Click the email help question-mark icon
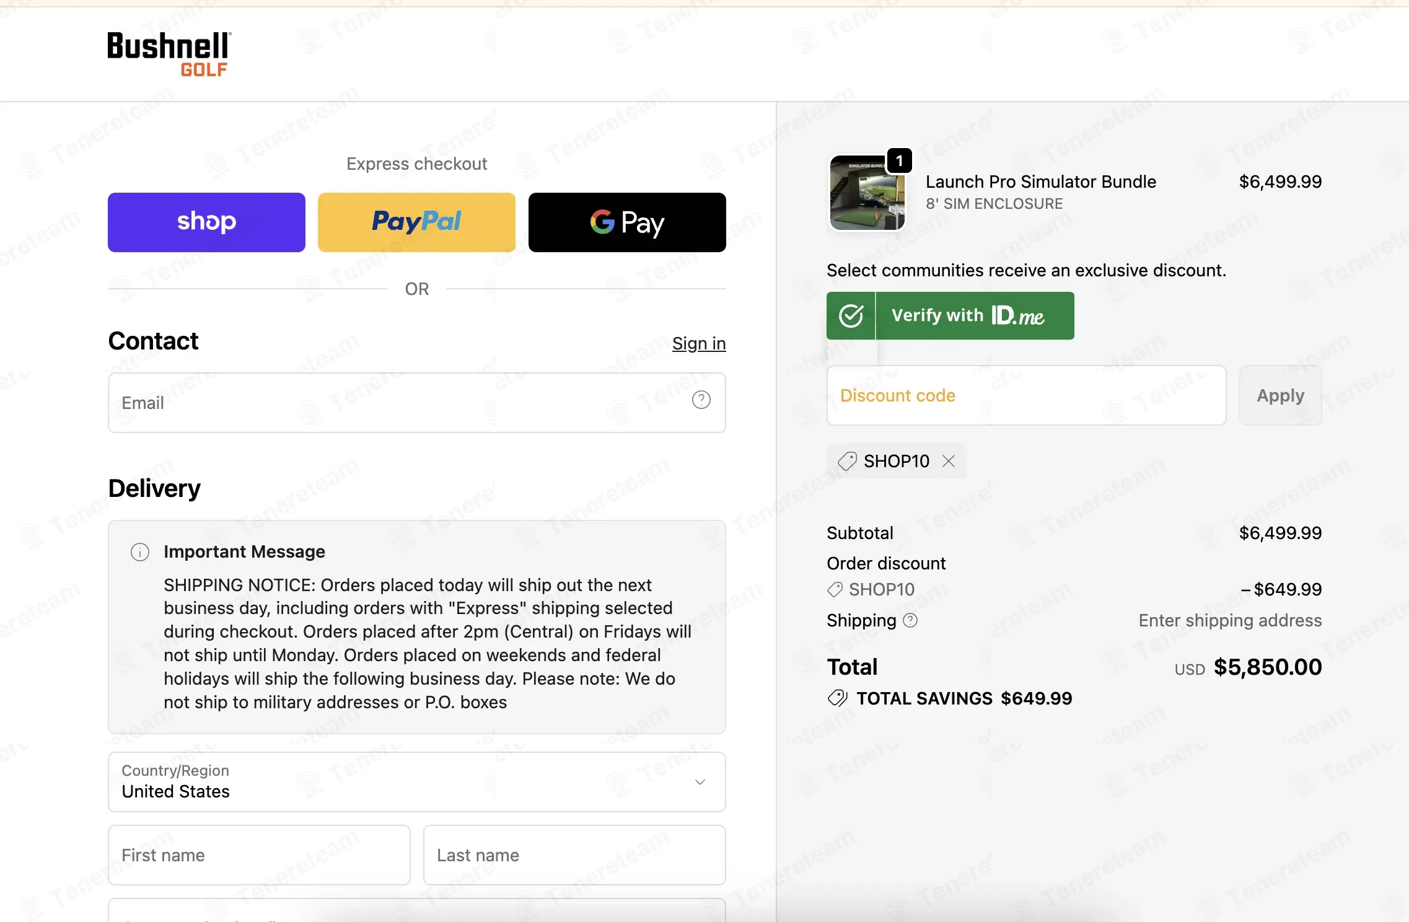Image resolution: width=1409 pixels, height=922 pixels. click(701, 400)
